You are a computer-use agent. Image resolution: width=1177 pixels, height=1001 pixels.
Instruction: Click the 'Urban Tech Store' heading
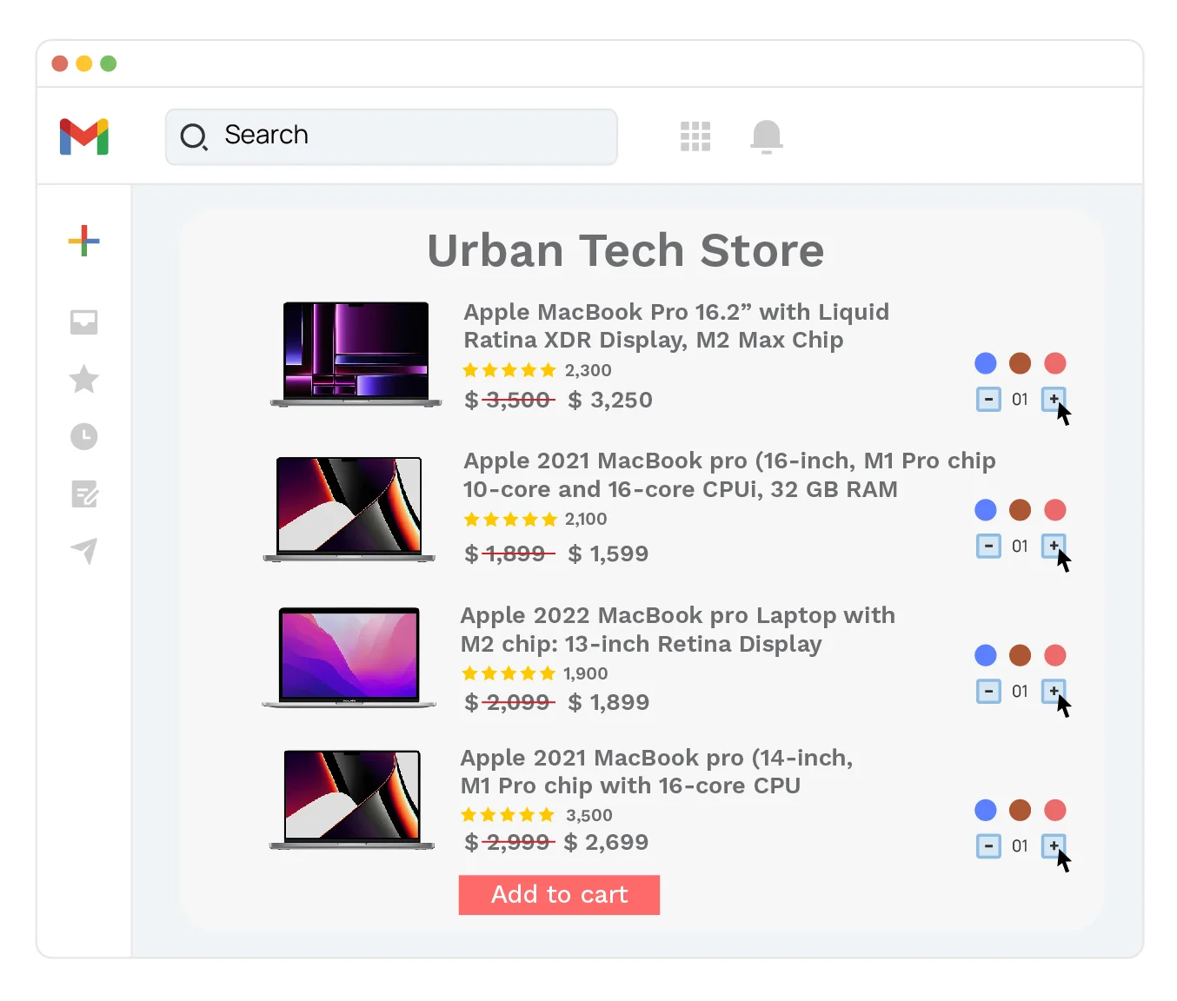click(626, 251)
